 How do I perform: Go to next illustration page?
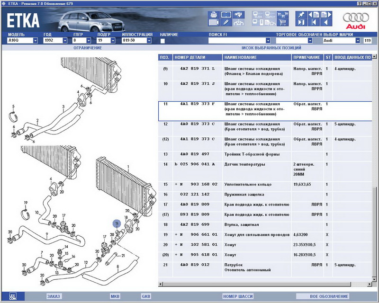tap(326, 15)
